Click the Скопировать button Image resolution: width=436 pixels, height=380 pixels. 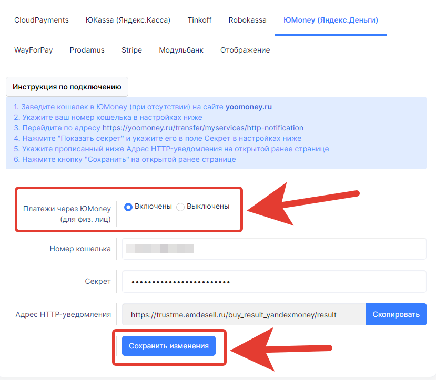tap(396, 314)
